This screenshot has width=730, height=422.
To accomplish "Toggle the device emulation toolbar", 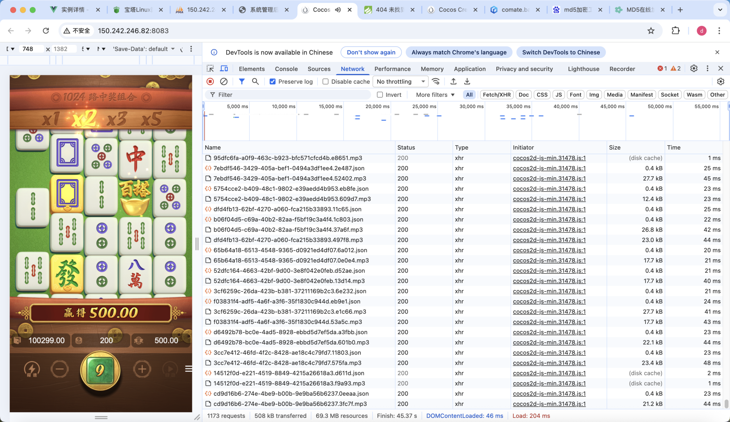I will tap(224, 68).
